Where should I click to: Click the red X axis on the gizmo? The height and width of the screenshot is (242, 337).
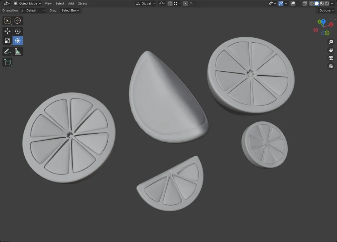(331, 25)
